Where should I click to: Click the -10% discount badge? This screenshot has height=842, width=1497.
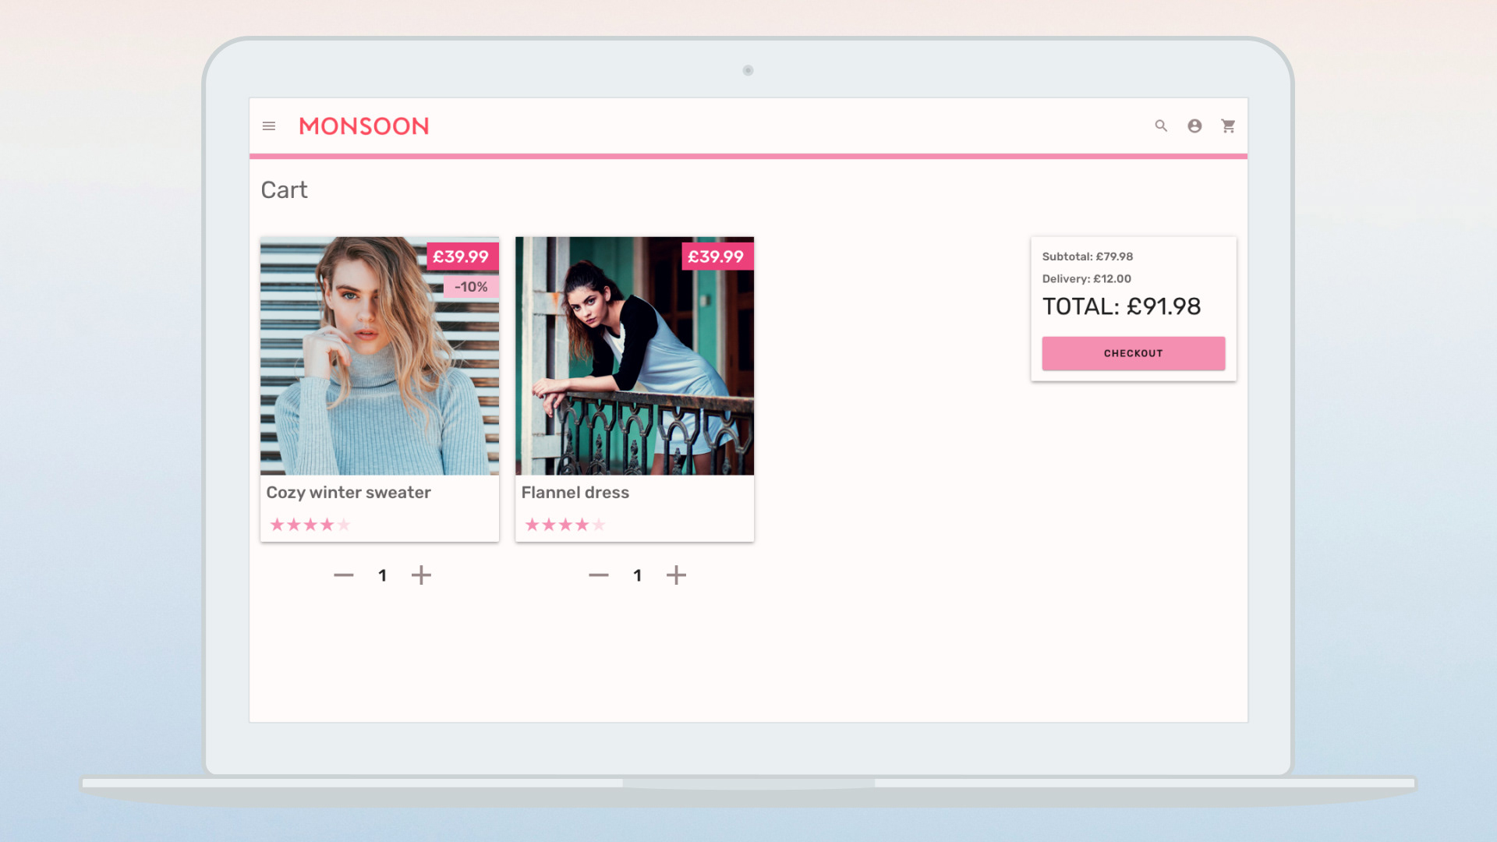pos(471,287)
